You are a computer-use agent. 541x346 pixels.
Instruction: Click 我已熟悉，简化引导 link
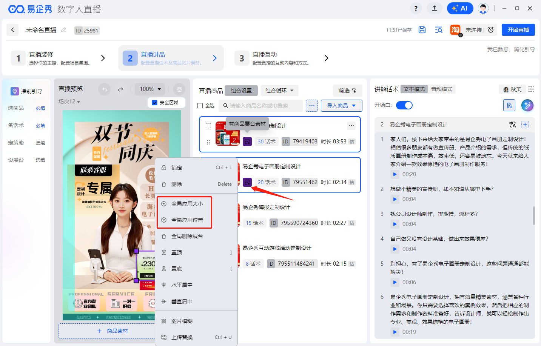[511, 49]
